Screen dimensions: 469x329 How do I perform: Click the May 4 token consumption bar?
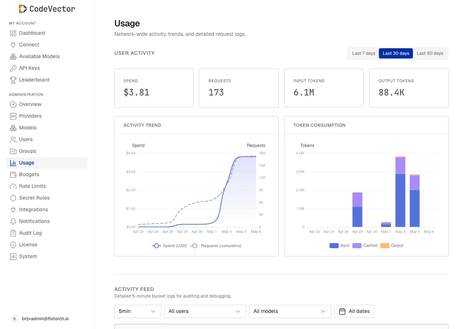point(400,192)
